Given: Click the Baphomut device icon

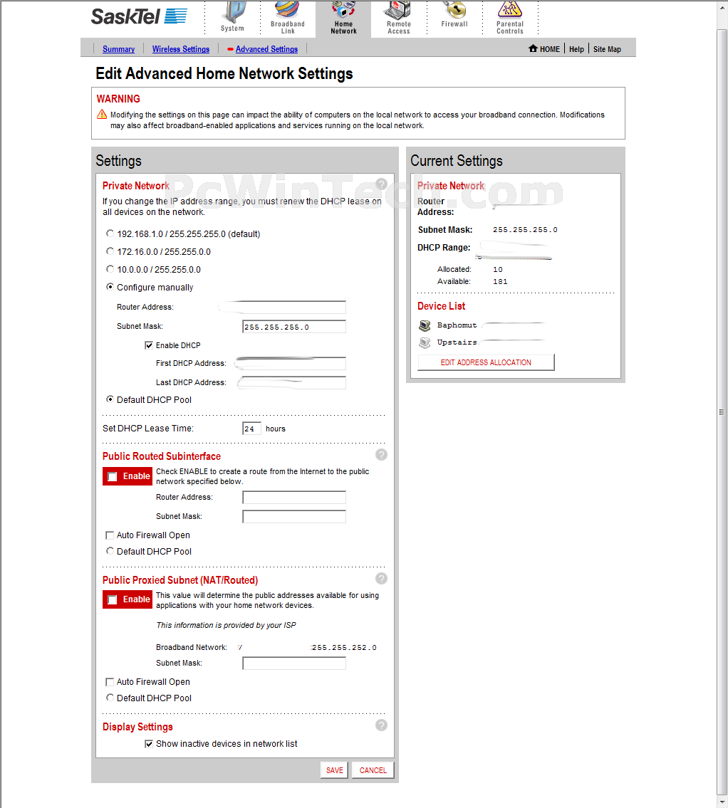Looking at the screenshot, I should [x=425, y=325].
